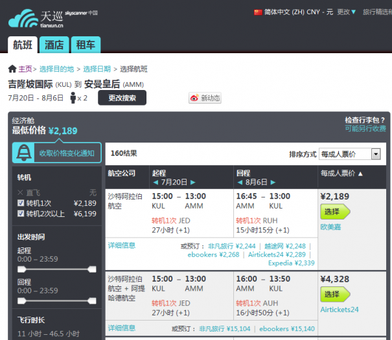Image resolution: width=392 pixels, height=340 pixels.
Task: Click the 起程 departure time slider left handle
Action: click(21, 269)
